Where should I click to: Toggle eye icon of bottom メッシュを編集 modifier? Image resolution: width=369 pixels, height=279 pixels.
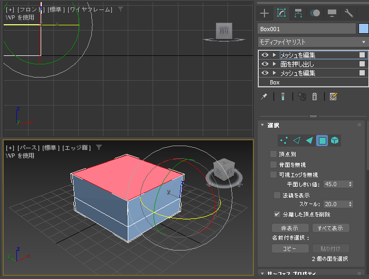tap(265, 73)
